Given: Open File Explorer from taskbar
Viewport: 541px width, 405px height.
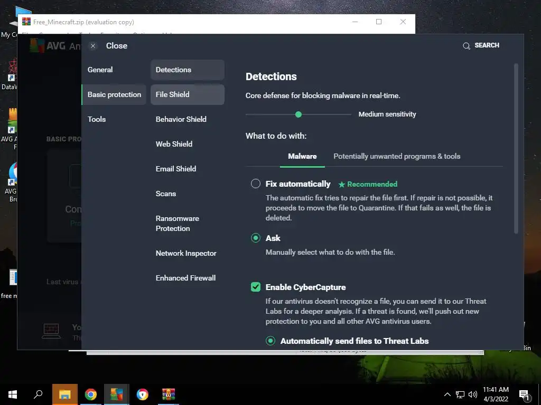Looking at the screenshot, I should [64, 394].
